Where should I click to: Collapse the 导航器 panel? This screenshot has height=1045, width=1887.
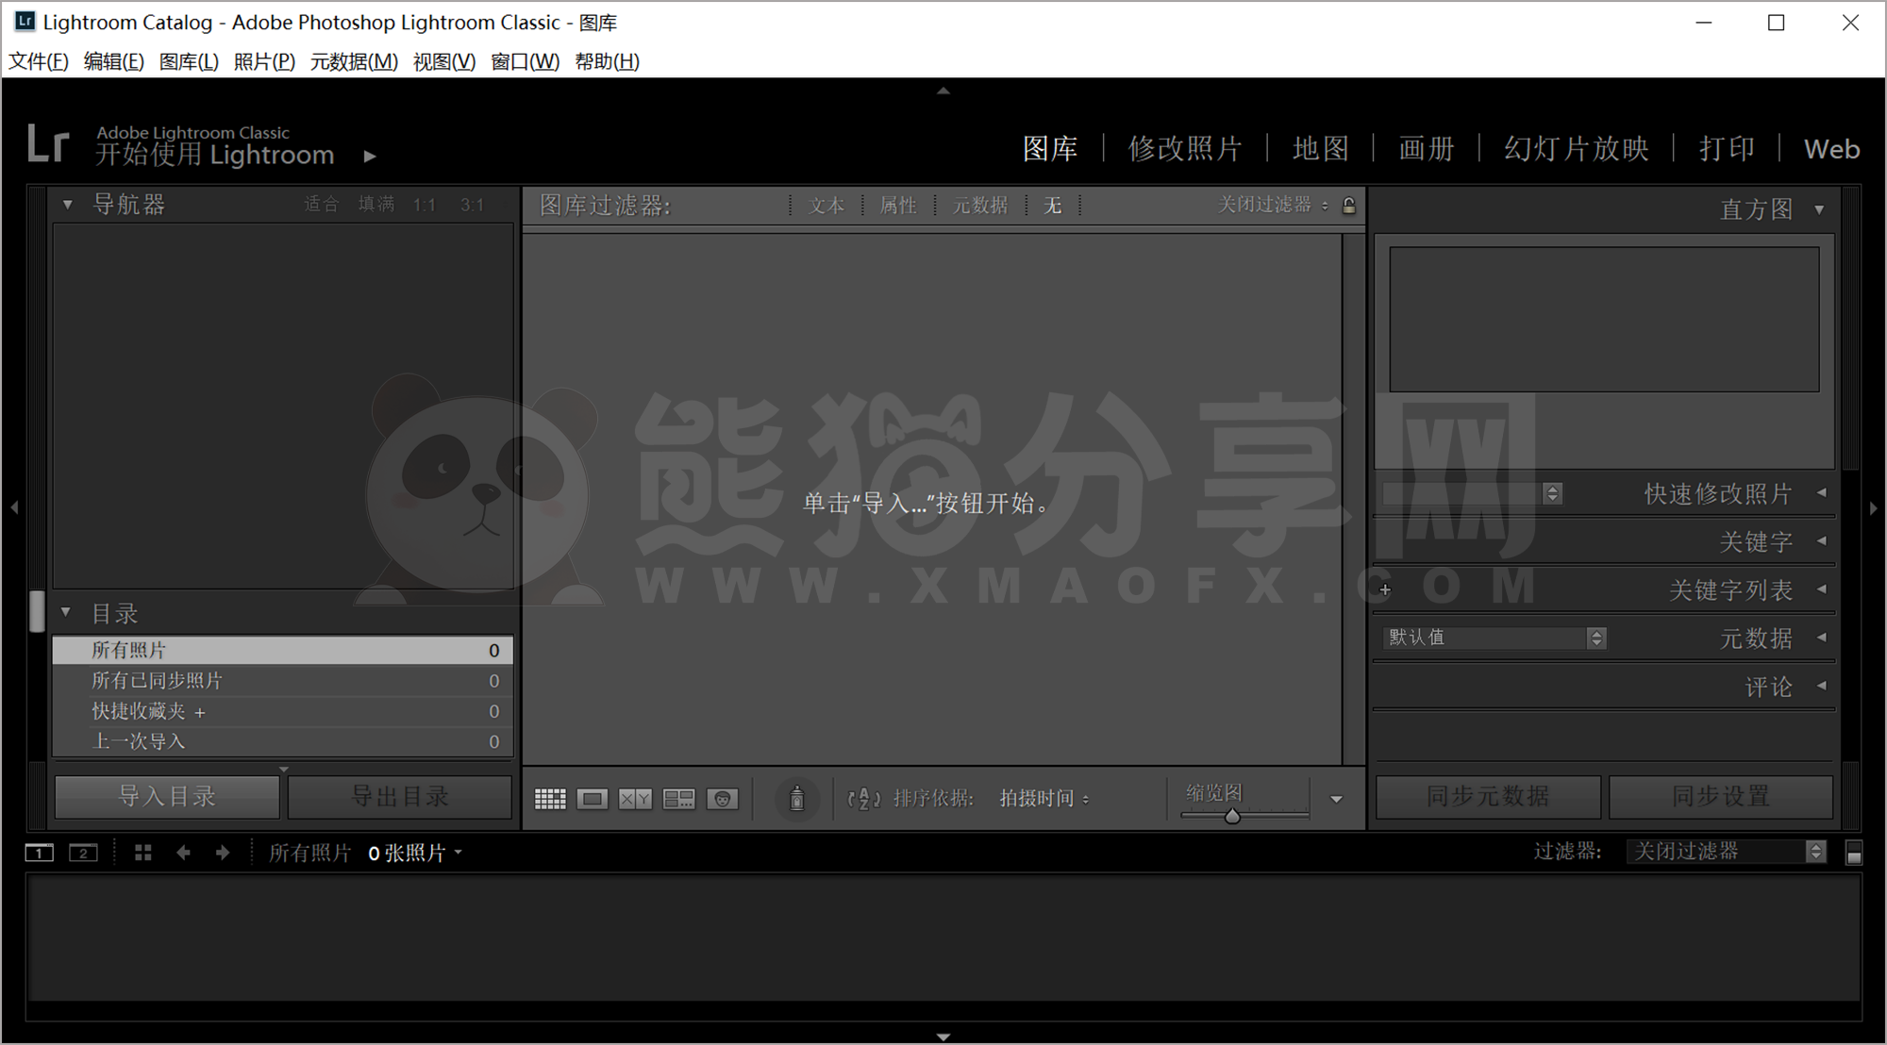[x=66, y=204]
